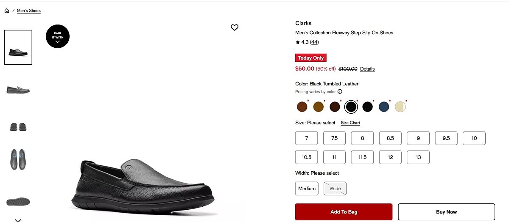This screenshot has height=222, width=509.
Task: Go to Men's Shoes breadcrumb
Action: pyautogui.click(x=29, y=11)
